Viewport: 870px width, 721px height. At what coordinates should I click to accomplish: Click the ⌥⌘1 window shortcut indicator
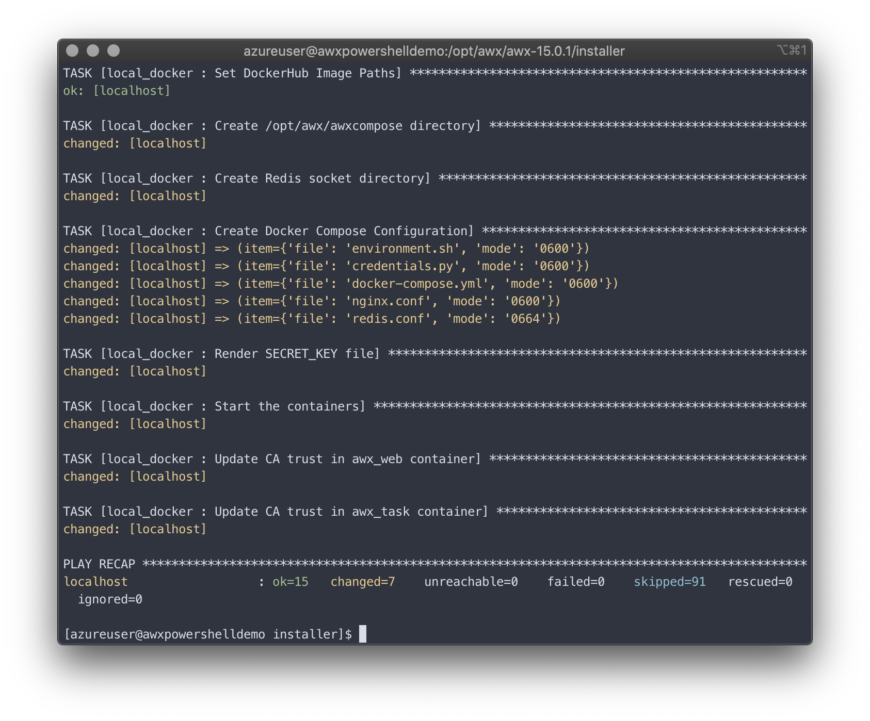click(792, 50)
